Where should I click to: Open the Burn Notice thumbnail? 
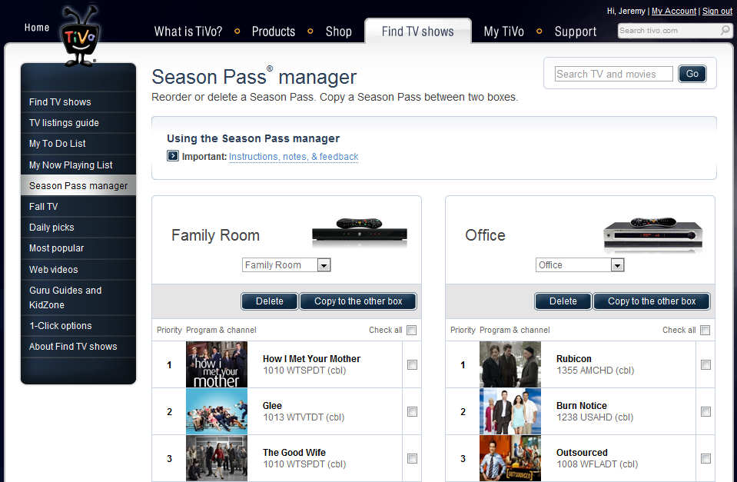pyautogui.click(x=510, y=411)
